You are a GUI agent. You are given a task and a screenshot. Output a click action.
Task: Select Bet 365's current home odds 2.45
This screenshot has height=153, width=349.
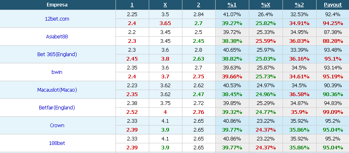[132, 59]
